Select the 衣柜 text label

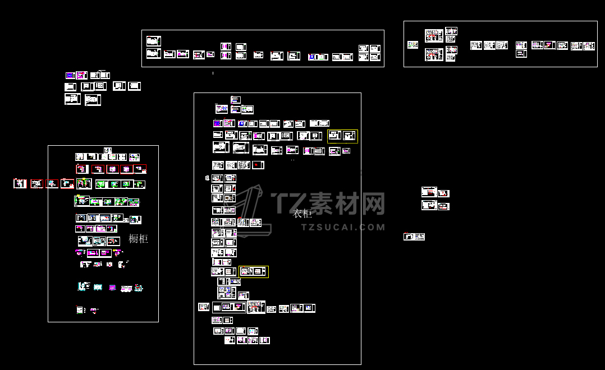(302, 214)
